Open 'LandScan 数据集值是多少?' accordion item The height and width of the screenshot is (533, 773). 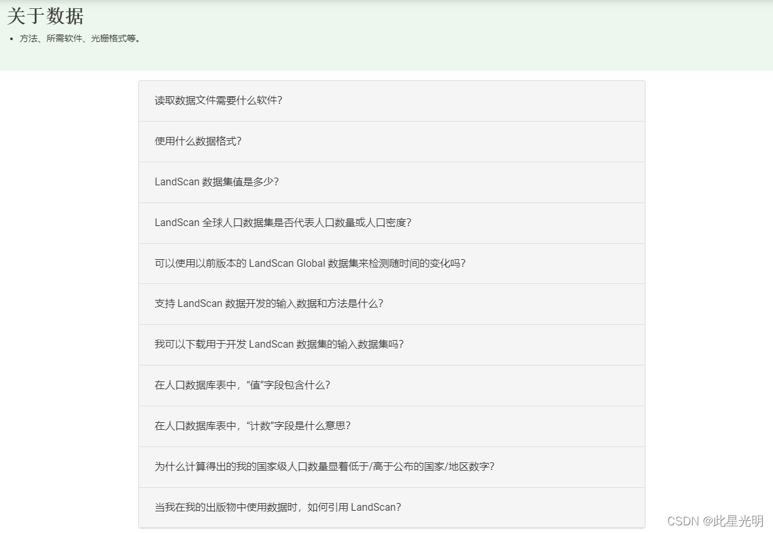pos(391,182)
